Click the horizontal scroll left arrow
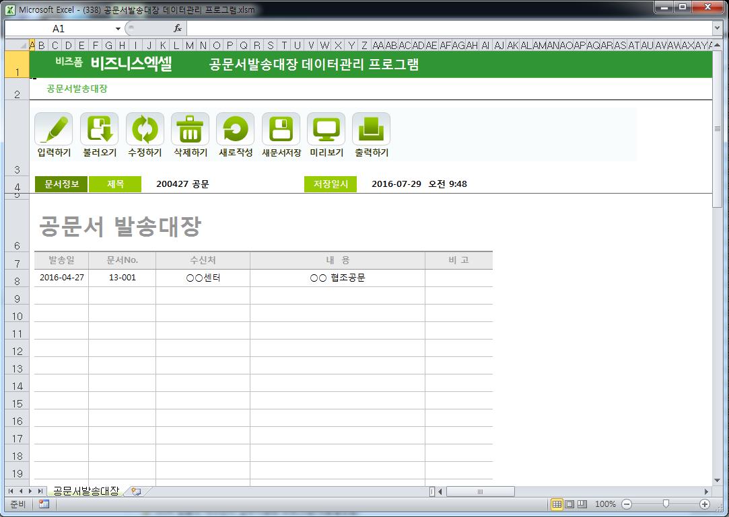The height and width of the screenshot is (517, 729). [x=440, y=491]
